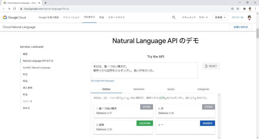Click the URL in the address bar

pyautogui.click(x=46, y=9)
